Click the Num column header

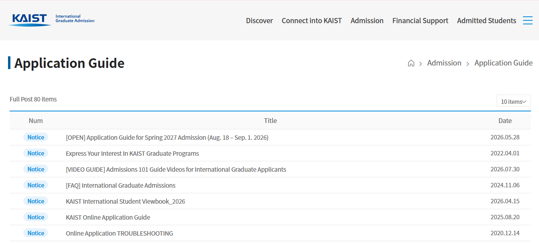(x=36, y=121)
